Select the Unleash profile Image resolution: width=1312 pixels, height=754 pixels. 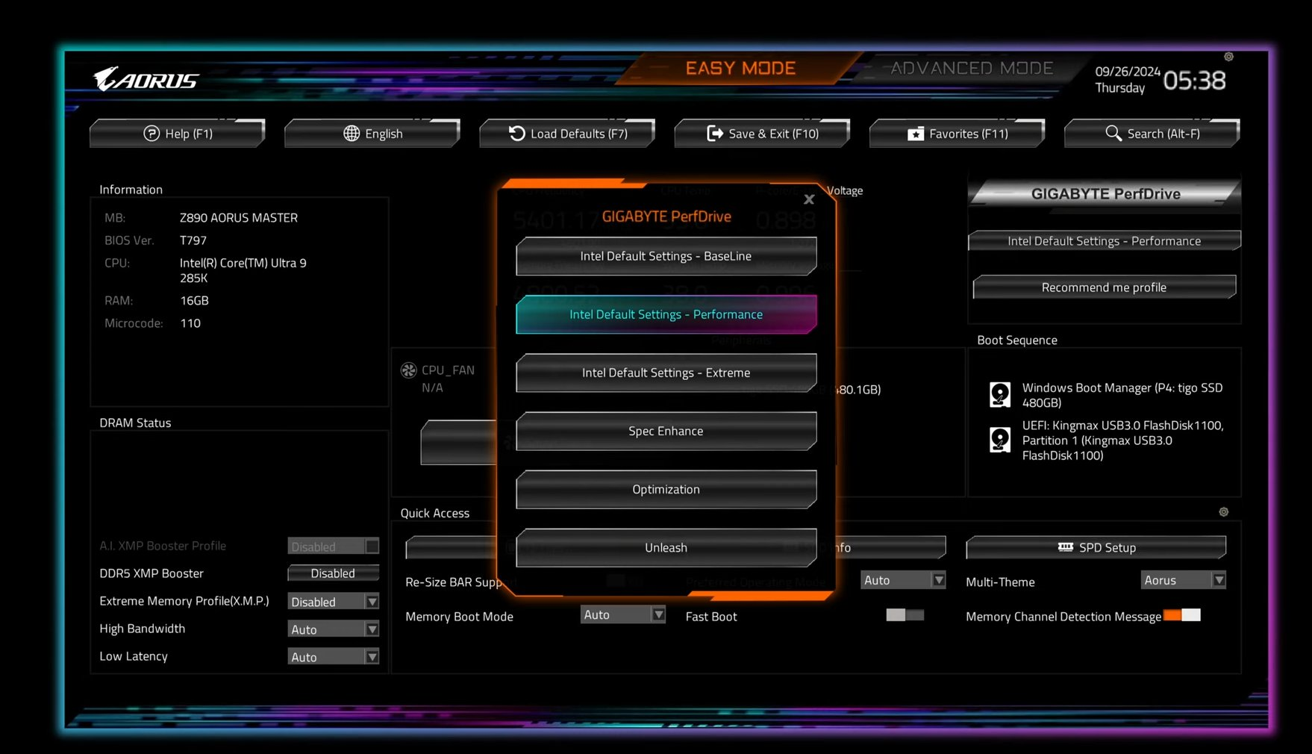pos(666,547)
